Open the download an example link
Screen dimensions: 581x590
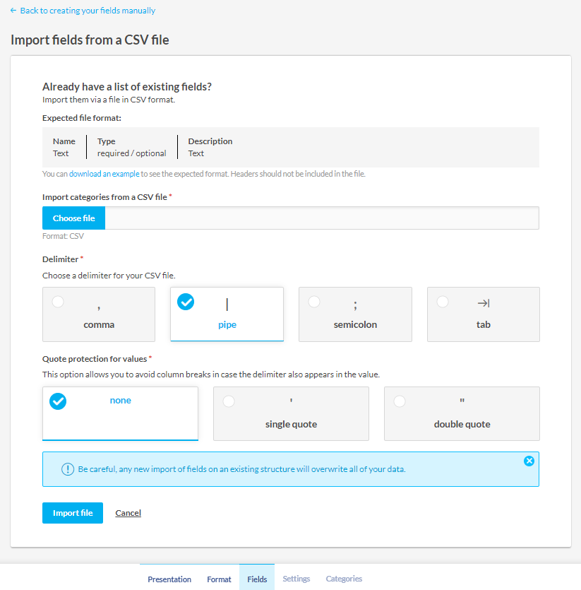104,174
